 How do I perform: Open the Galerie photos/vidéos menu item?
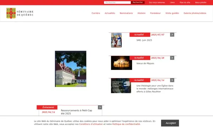[195, 13]
